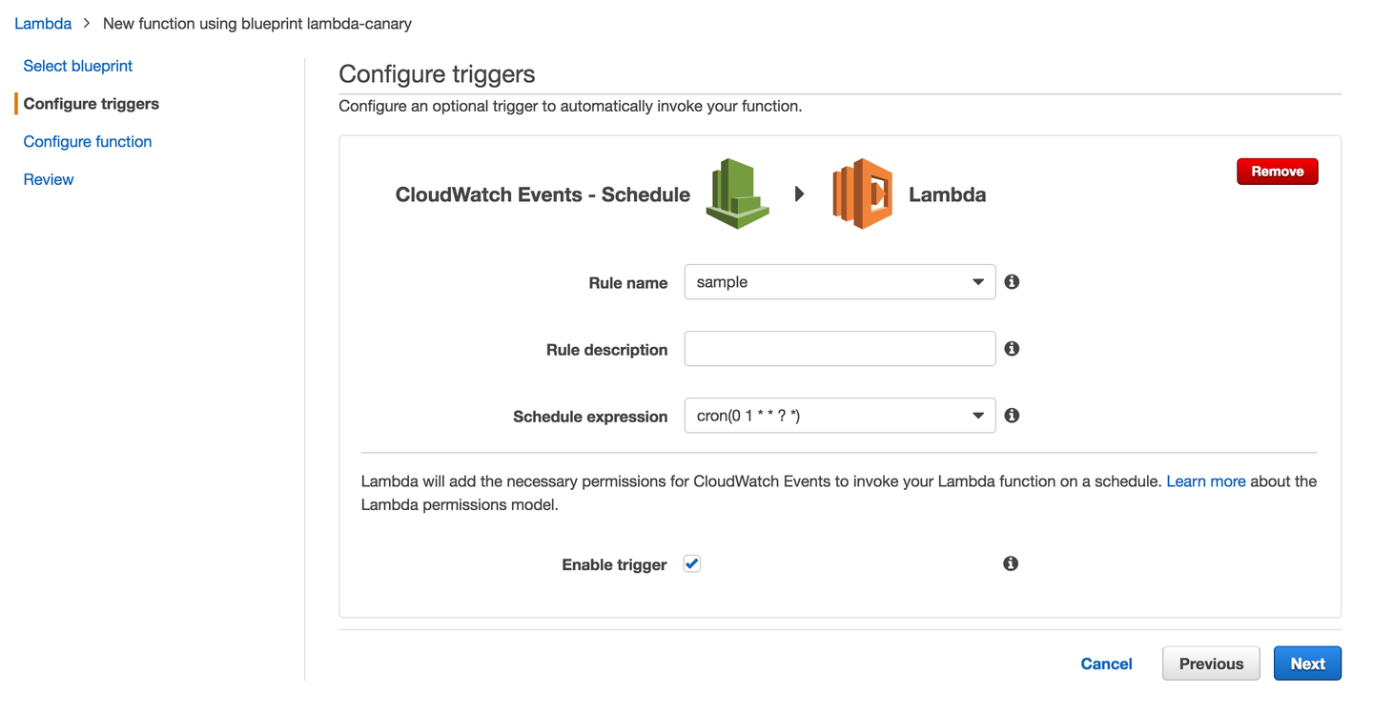
Task: Open info icon for Enable trigger
Action: [1011, 563]
